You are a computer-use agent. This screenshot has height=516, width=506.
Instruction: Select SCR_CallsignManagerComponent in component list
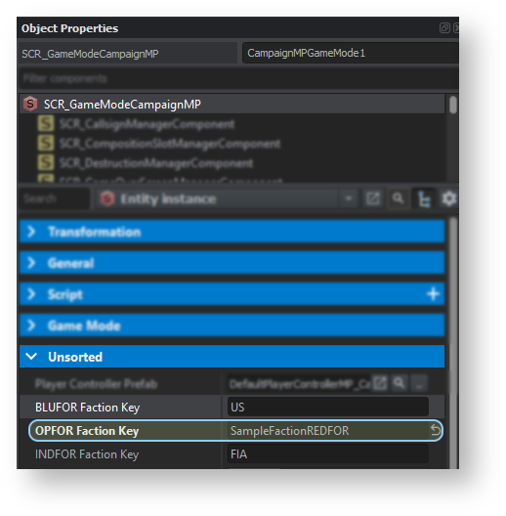pyautogui.click(x=147, y=124)
